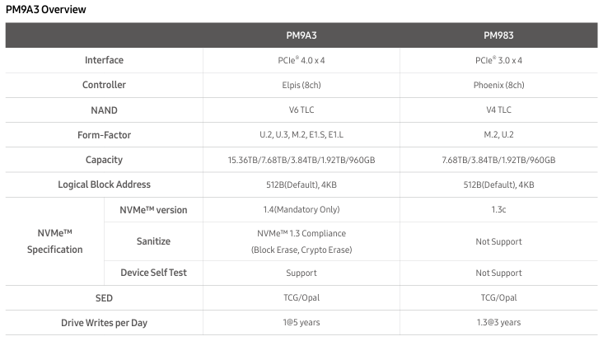This screenshot has height=341, width=603.
Task: Click the V4 TLC NAND cell
Action: pyautogui.click(x=498, y=110)
